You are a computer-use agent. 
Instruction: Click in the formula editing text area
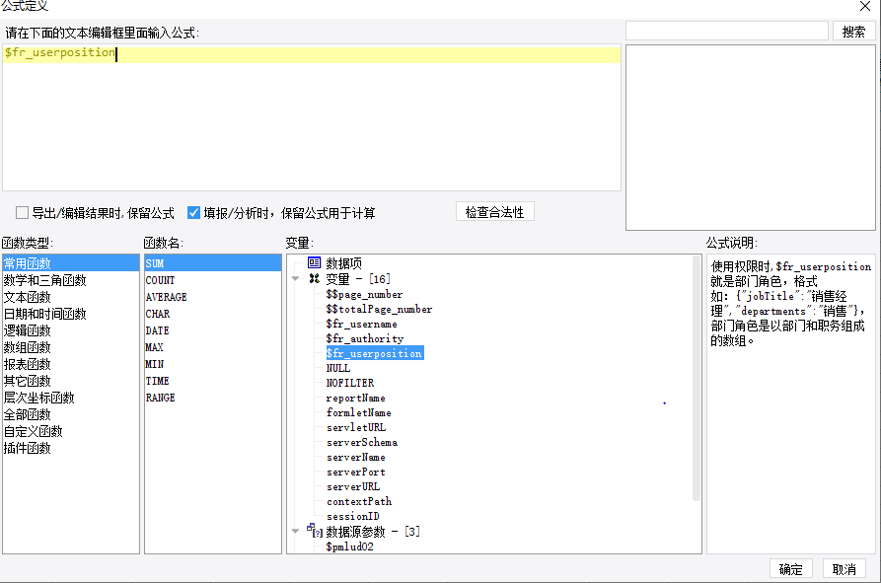pyautogui.click(x=312, y=118)
